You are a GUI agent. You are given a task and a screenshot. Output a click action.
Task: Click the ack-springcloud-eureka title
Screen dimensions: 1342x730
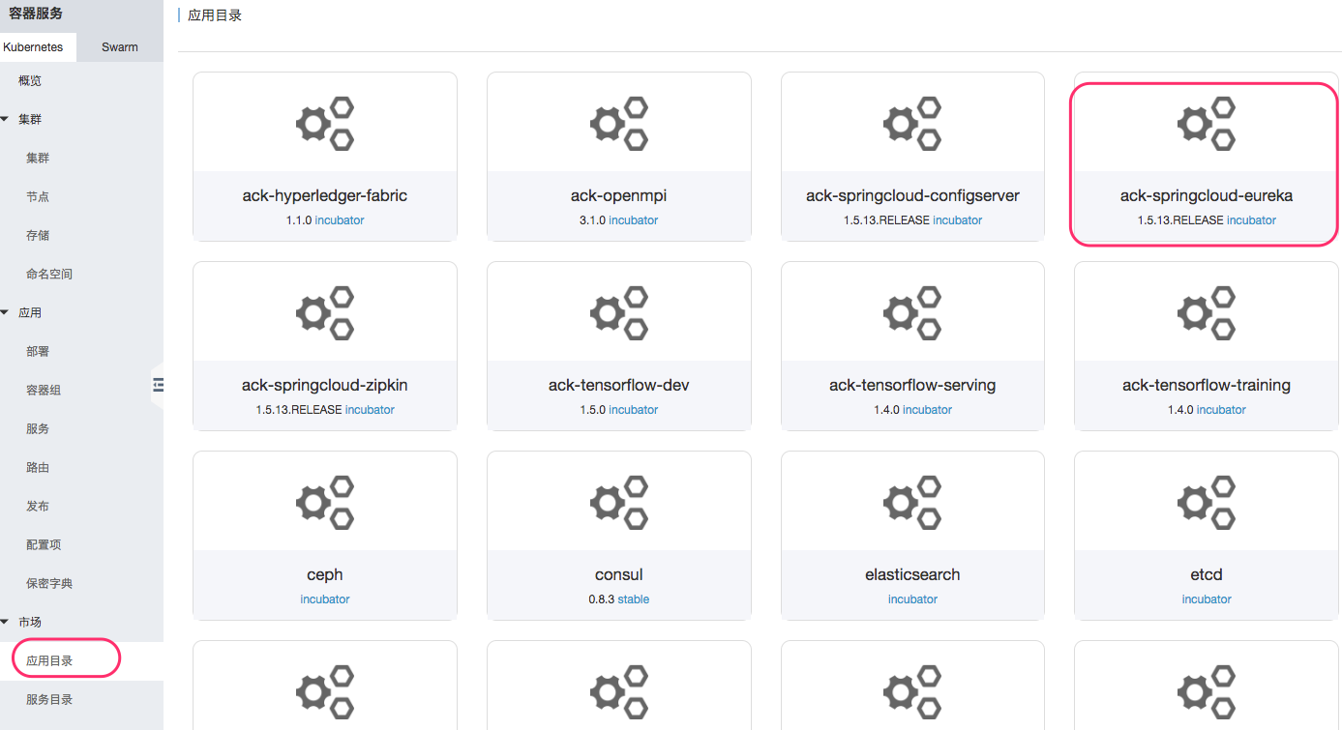pos(1207,195)
